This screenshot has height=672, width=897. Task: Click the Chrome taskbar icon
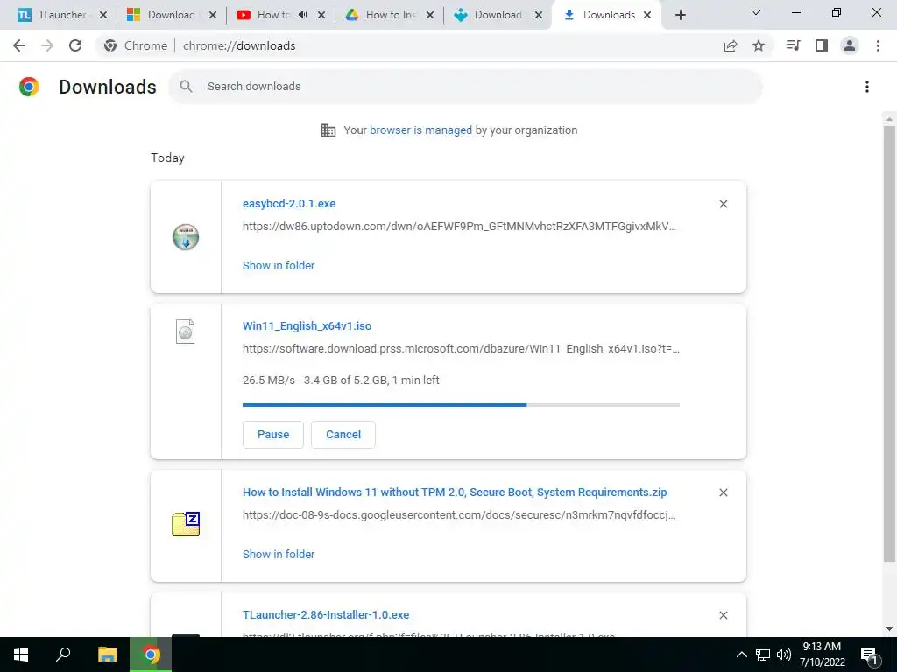[x=151, y=654]
